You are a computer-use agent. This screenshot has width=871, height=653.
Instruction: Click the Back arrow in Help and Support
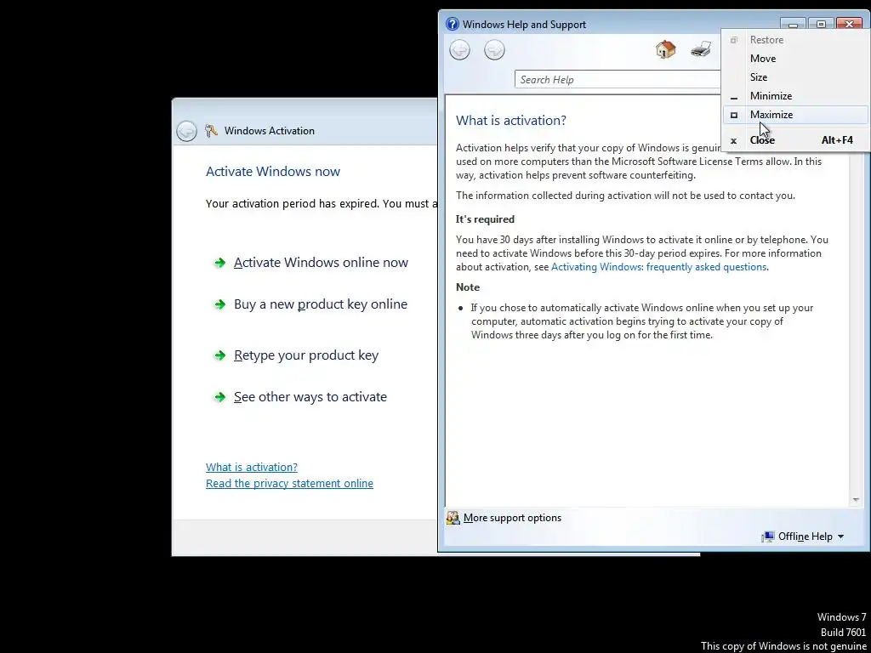click(459, 50)
